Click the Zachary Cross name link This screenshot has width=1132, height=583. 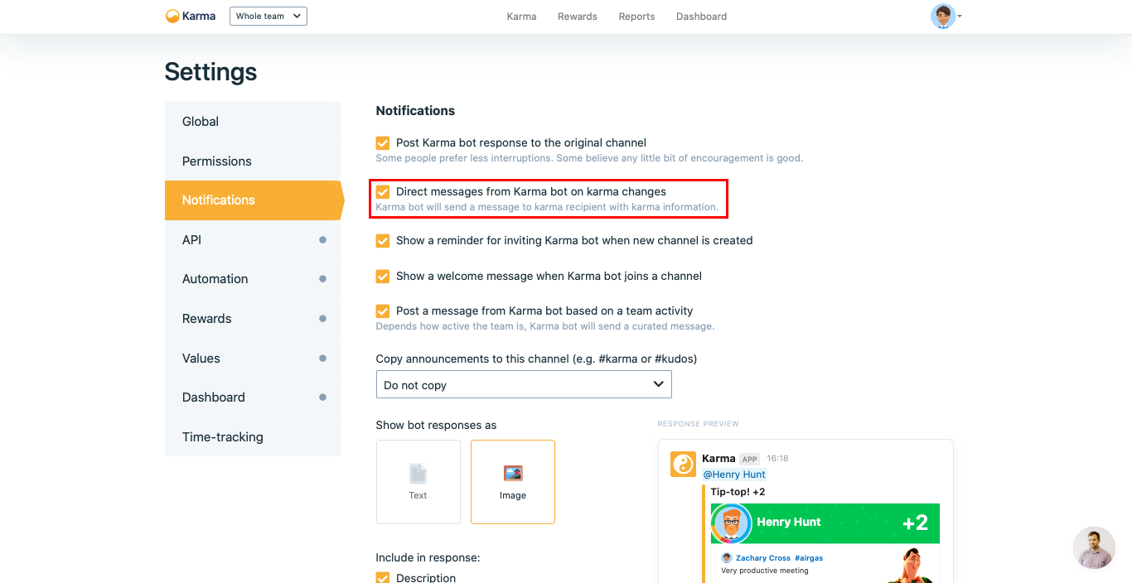(763, 558)
